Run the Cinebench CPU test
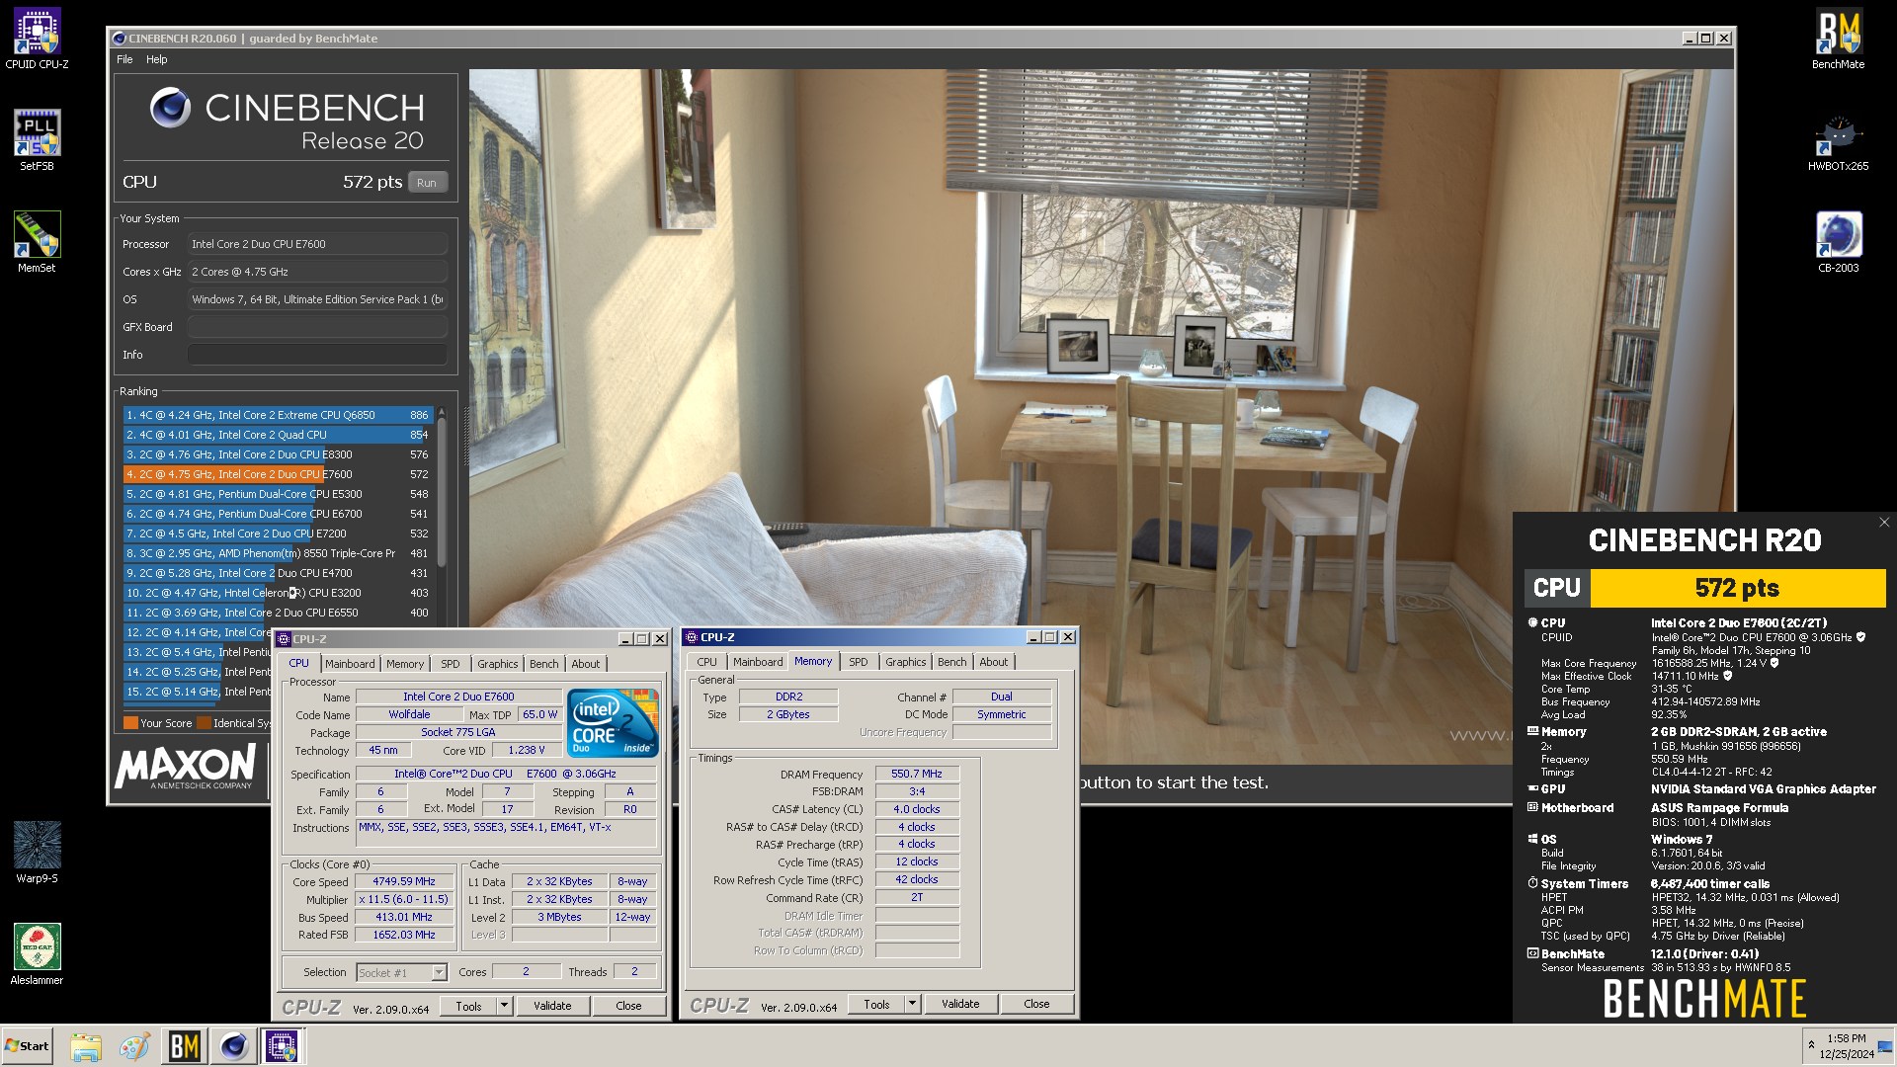The image size is (1897, 1067). pyautogui.click(x=427, y=183)
